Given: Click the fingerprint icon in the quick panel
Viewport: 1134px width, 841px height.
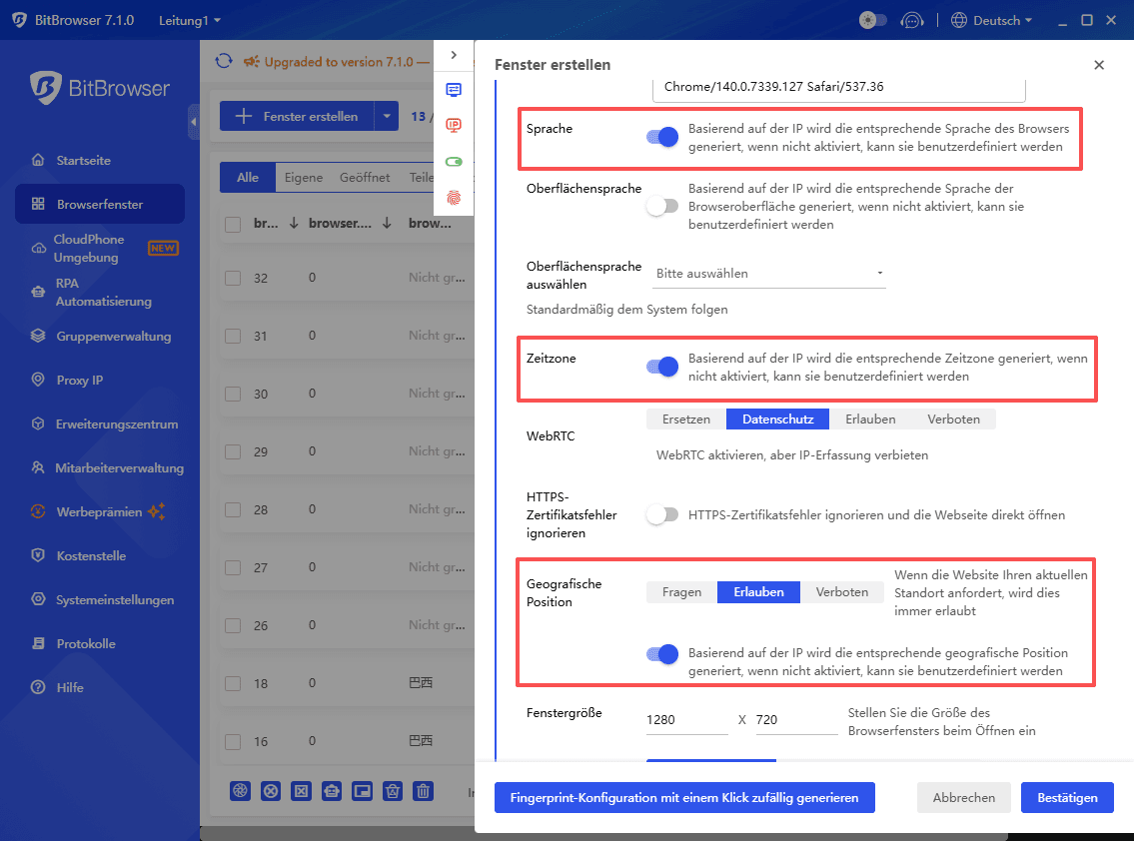Looking at the screenshot, I should (x=454, y=198).
